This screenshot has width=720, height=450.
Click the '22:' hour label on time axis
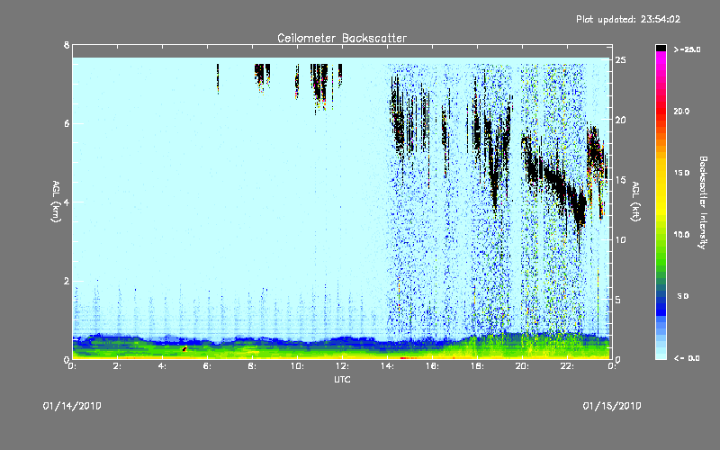click(568, 366)
